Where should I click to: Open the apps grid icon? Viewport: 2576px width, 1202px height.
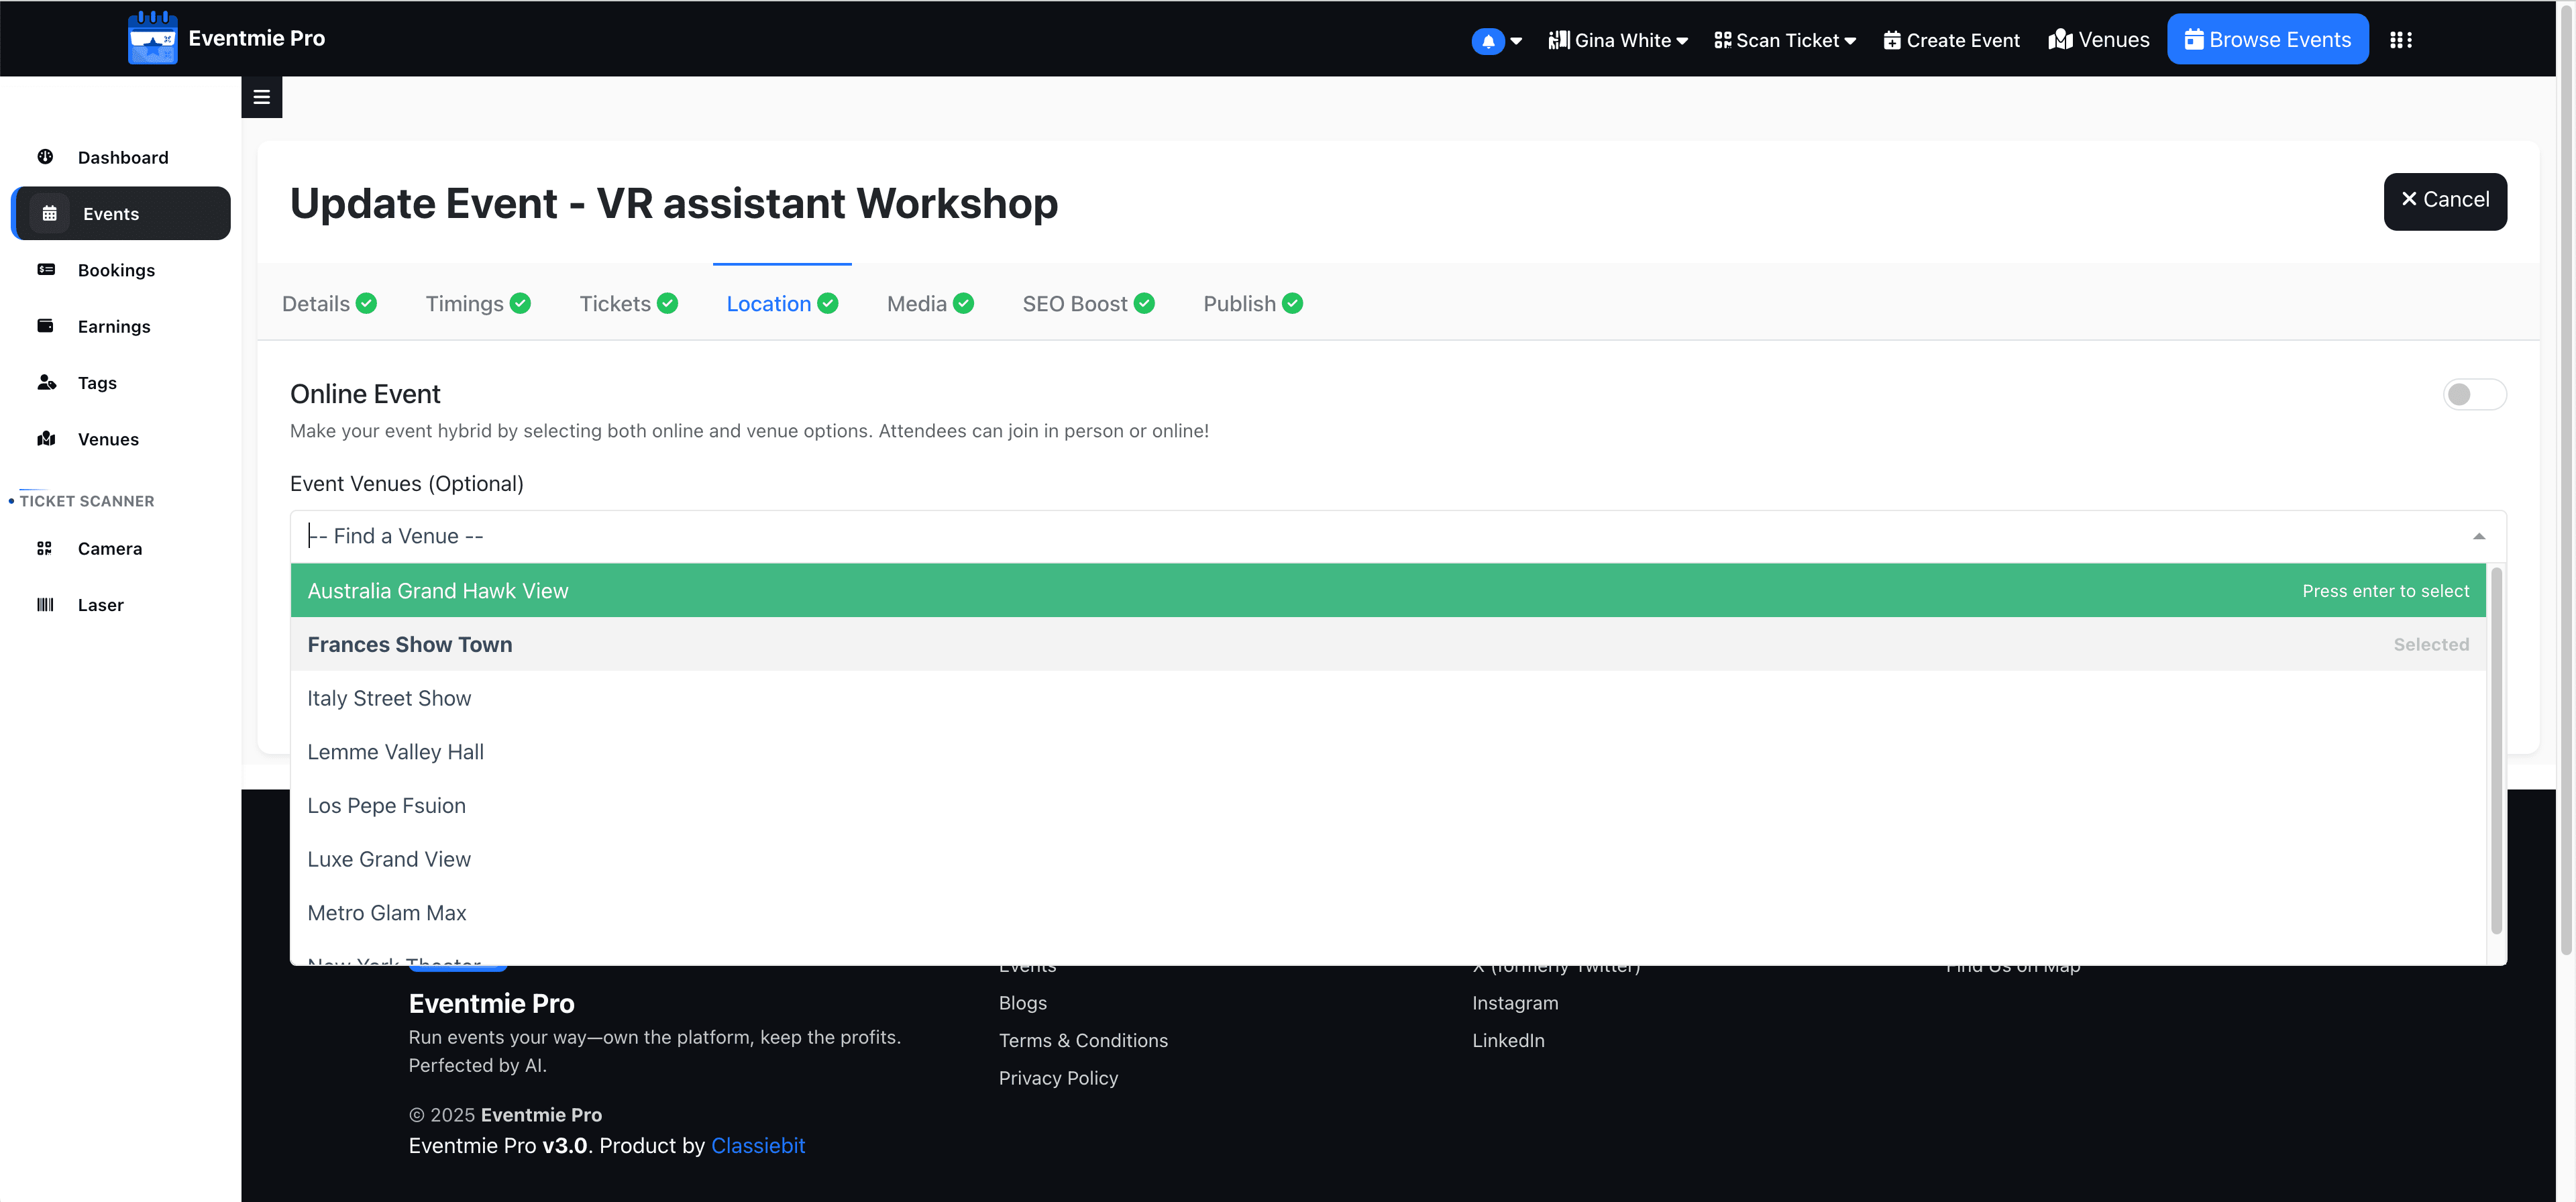click(x=2400, y=40)
